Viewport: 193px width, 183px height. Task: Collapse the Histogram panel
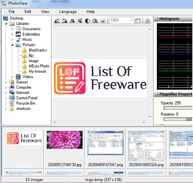click(x=157, y=18)
